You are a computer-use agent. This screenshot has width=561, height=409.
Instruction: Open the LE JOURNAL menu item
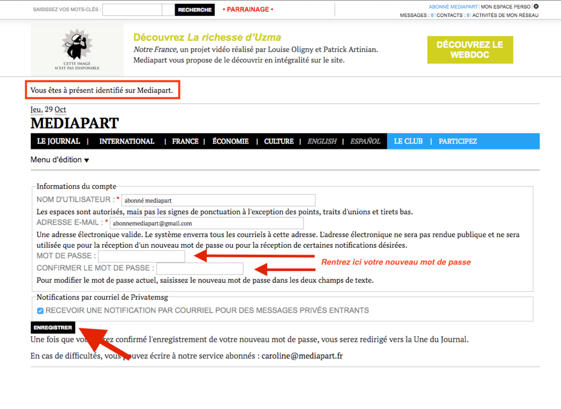58,141
